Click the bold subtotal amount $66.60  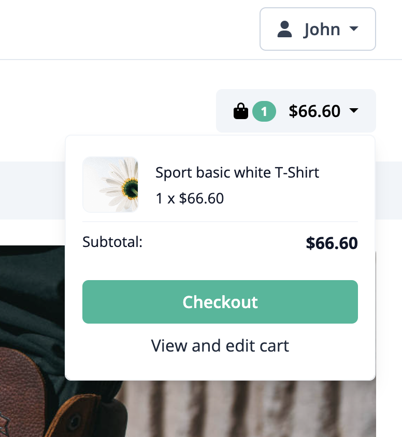click(332, 243)
